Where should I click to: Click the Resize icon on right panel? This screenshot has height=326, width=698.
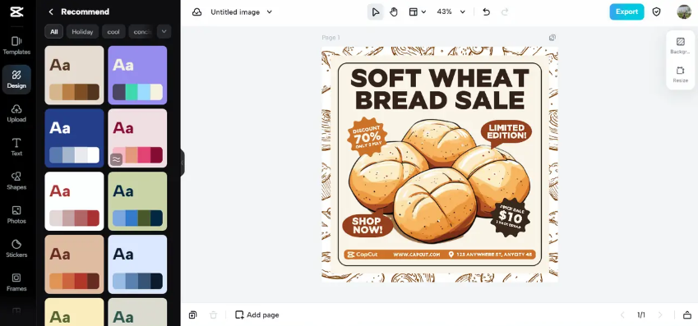pos(680,74)
